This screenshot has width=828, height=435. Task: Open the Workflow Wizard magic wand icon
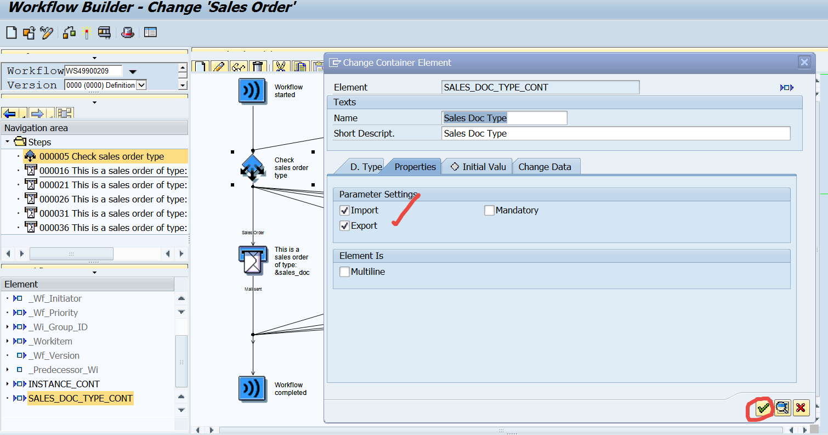86,32
